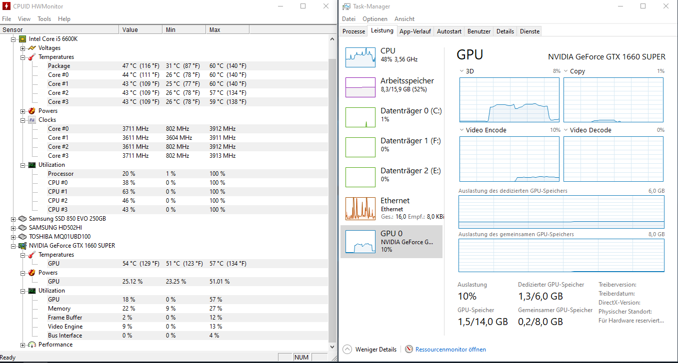Select the Arbeitsspeicher graph thumbnail
Image resolution: width=678 pixels, height=363 pixels.
360,87
